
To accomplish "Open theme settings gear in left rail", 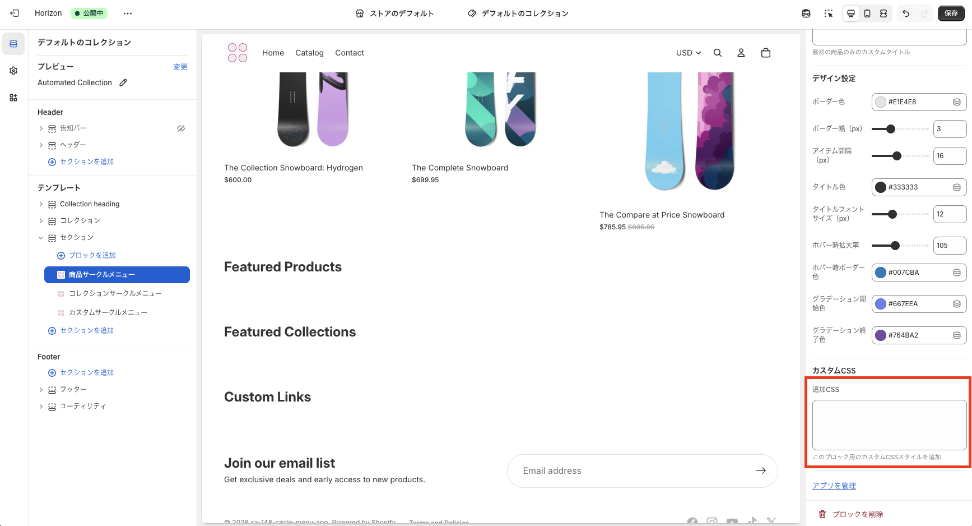I will click(x=13, y=71).
